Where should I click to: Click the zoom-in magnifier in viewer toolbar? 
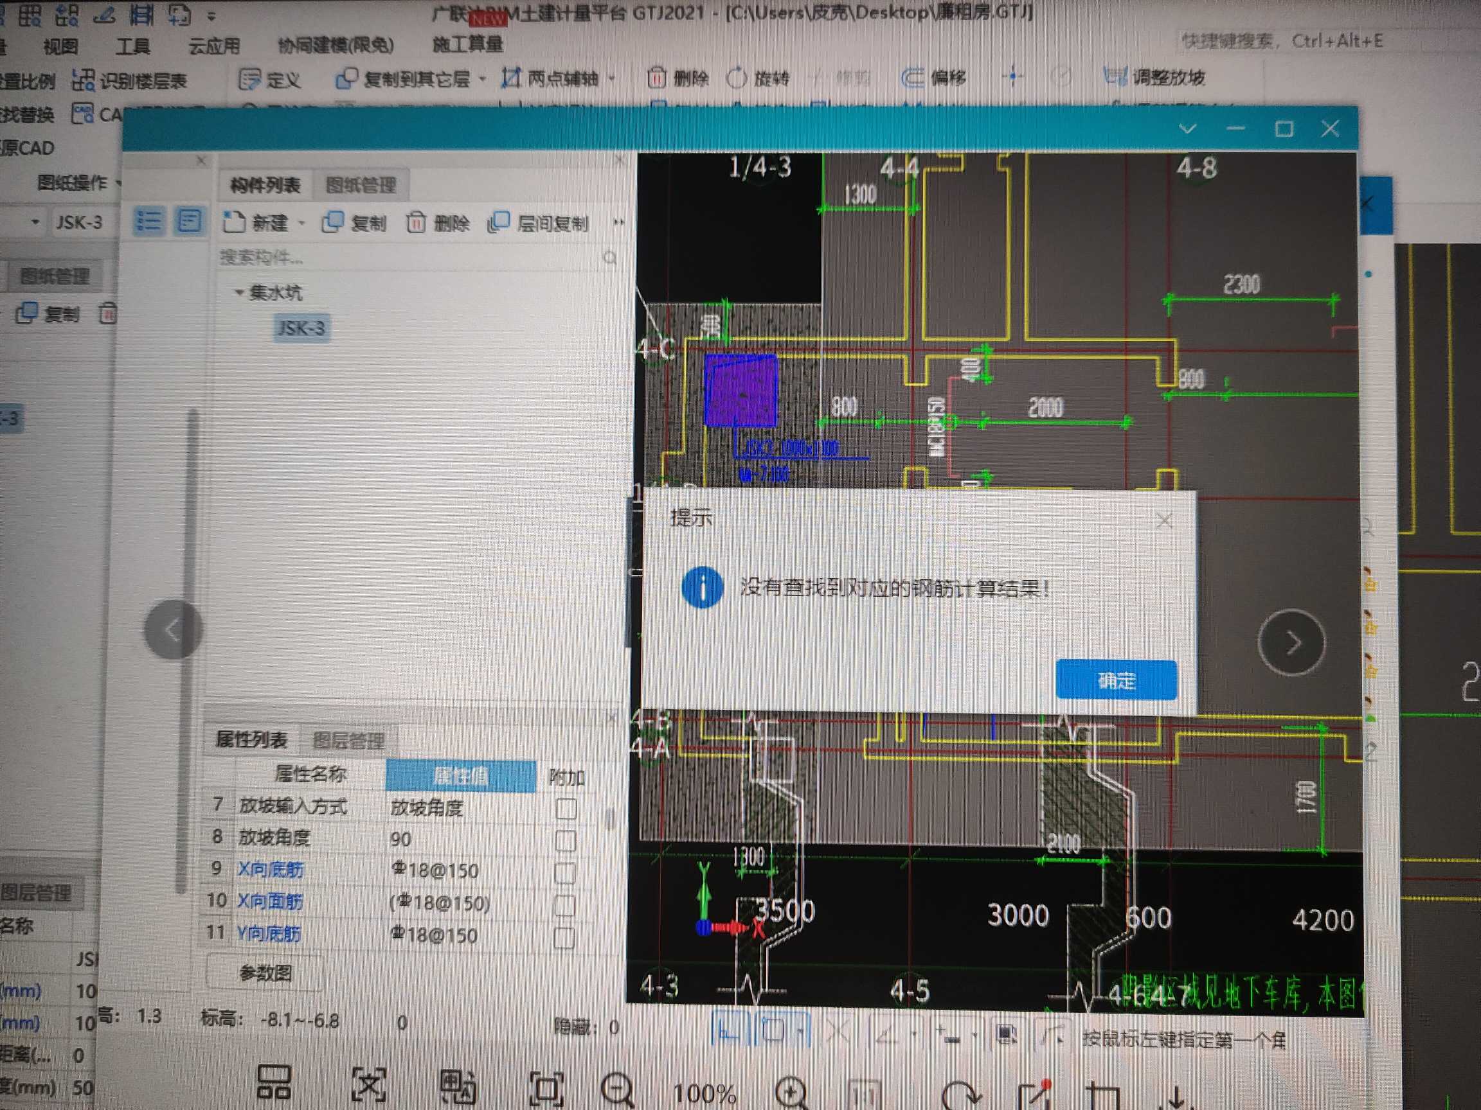[791, 1093]
